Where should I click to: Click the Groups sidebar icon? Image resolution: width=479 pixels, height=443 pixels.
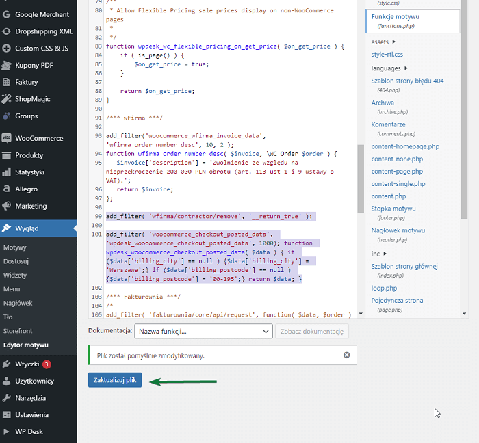tap(6, 116)
